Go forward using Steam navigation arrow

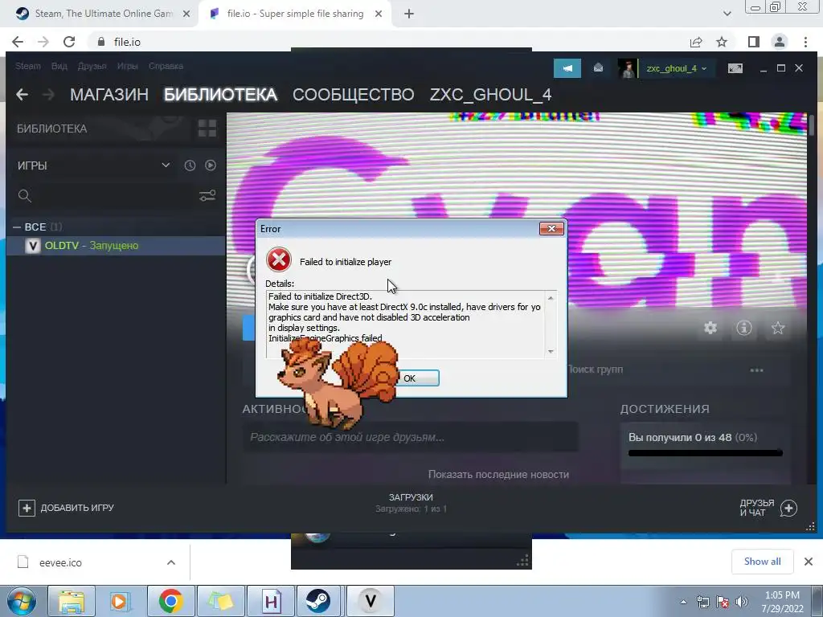[48, 95]
